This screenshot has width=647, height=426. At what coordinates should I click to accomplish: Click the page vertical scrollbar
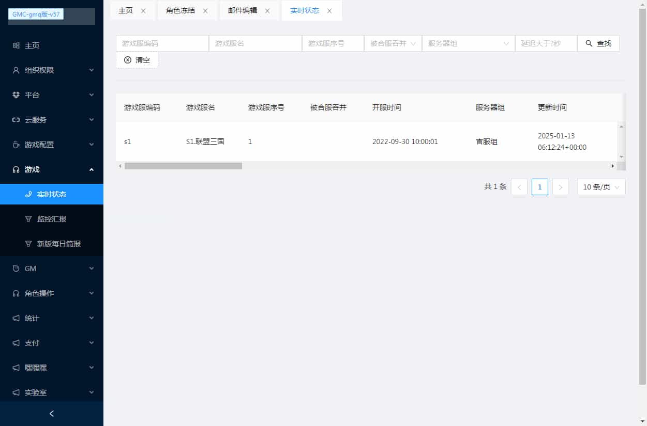(x=642, y=196)
